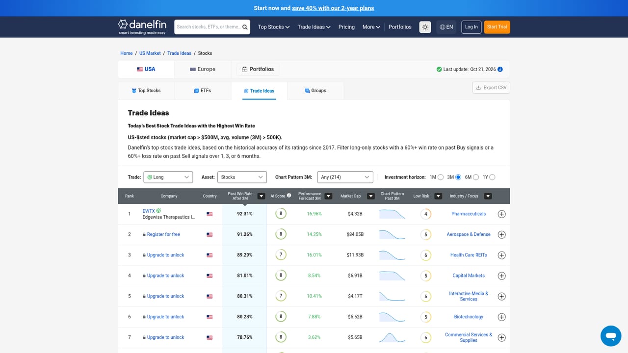Open the chat support bubble
Screen dimensions: 628x353
click(x=611, y=336)
